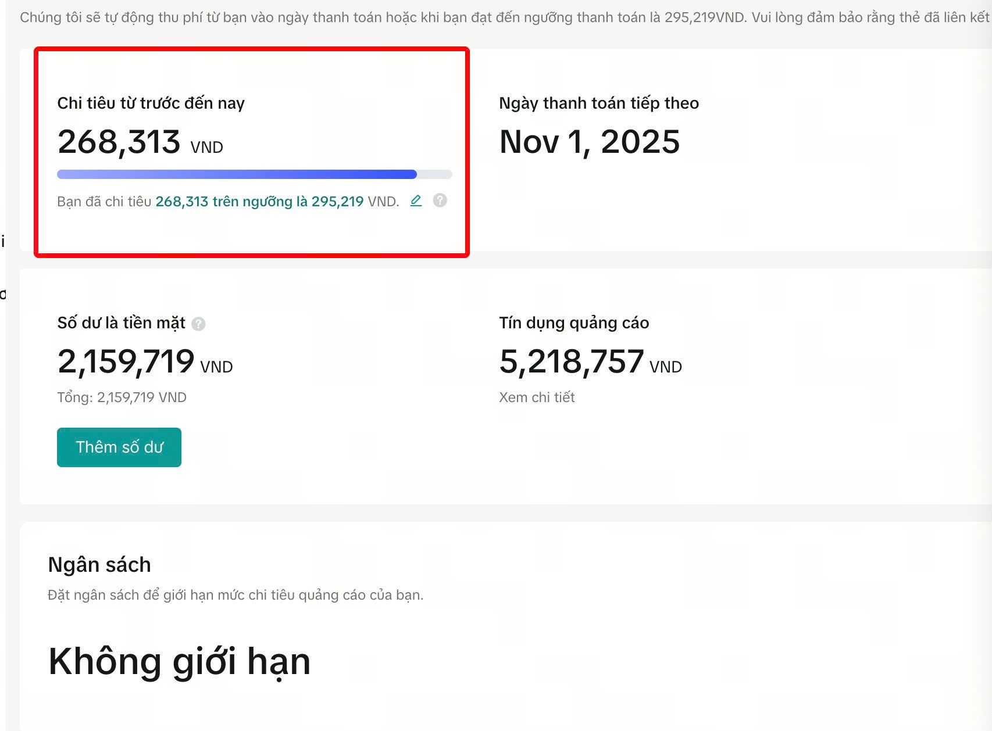
Task: Click the Không giới hạn budget value
Action: 179,661
